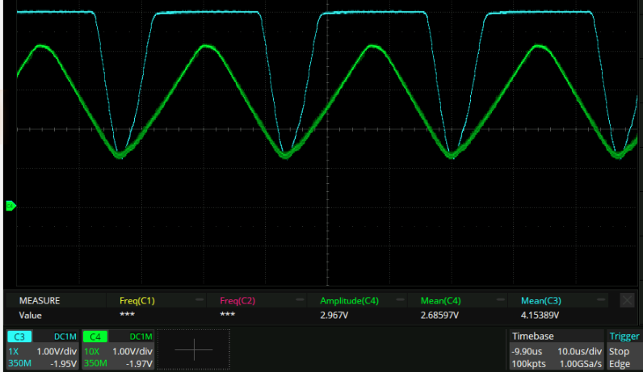Open C3 DC1M coupling setting
643x372 pixels.
point(64,336)
